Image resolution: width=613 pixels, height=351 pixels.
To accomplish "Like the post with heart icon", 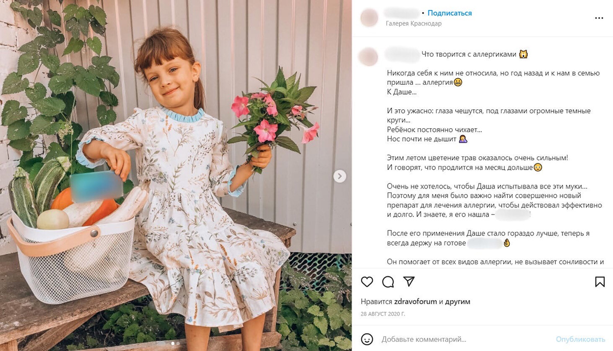I will click(x=367, y=282).
